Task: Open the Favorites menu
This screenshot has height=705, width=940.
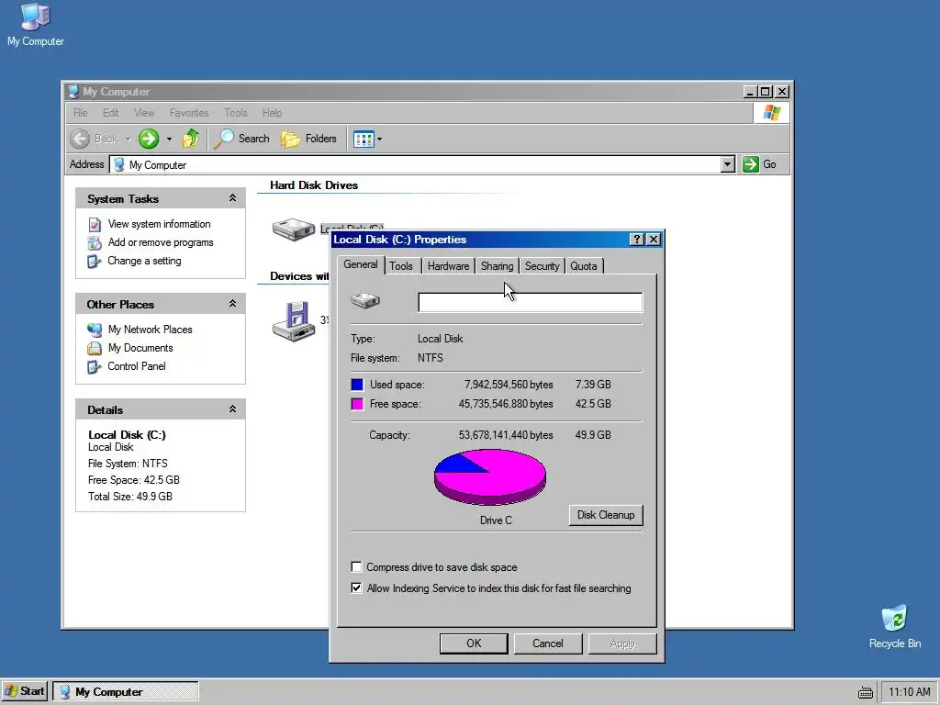Action: tap(189, 113)
